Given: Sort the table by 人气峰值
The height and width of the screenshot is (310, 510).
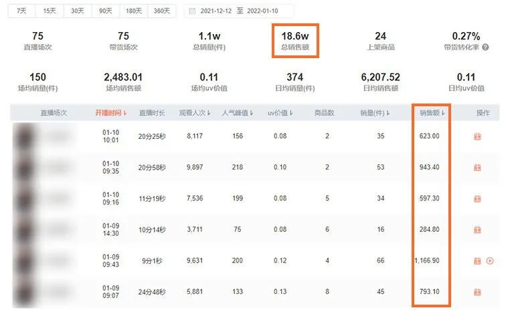Looking at the screenshot, I should tap(238, 113).
